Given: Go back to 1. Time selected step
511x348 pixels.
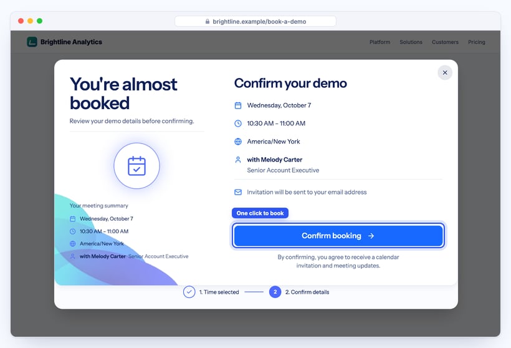Looking at the screenshot, I should click(219, 292).
